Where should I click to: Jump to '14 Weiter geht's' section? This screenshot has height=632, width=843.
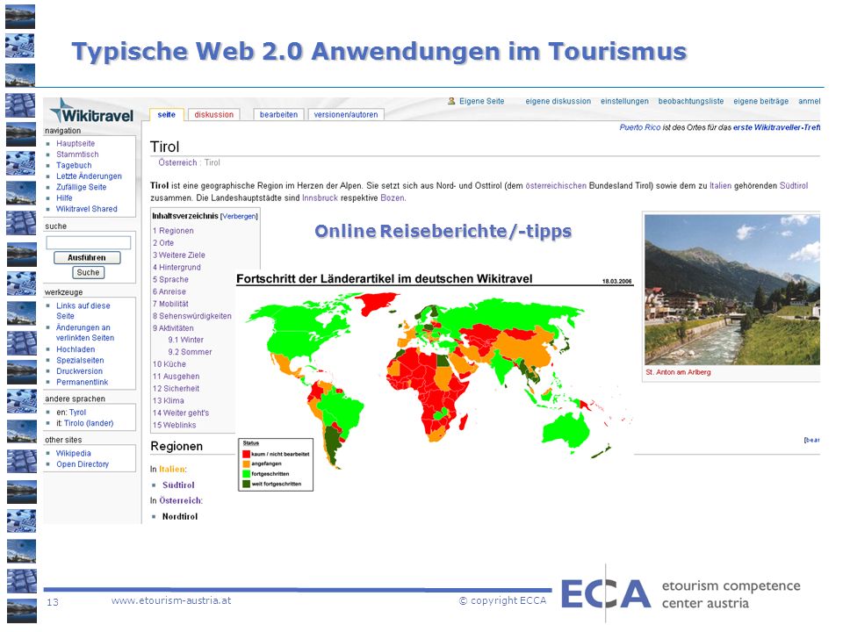(181, 413)
